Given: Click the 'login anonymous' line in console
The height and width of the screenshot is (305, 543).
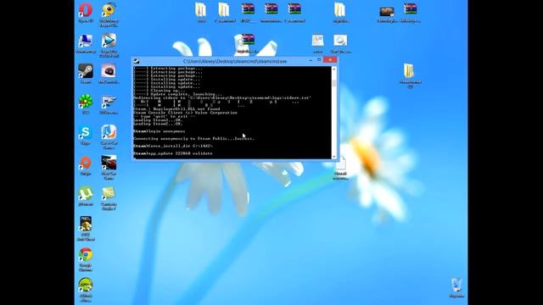Looking at the screenshot, I should (160, 131).
